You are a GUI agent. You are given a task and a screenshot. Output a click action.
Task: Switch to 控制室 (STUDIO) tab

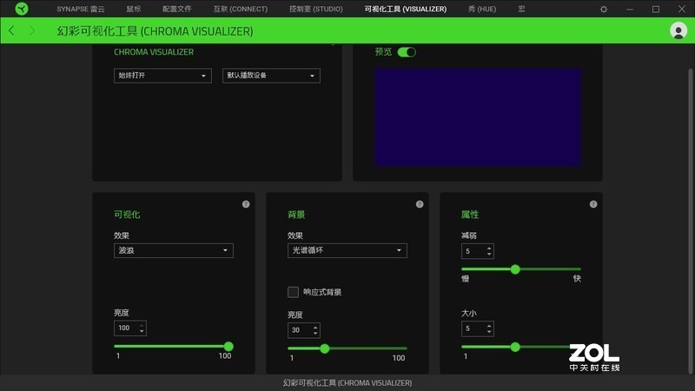[316, 9]
